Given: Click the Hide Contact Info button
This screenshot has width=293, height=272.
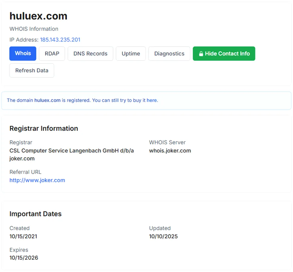Looking at the screenshot, I should tap(224, 54).
